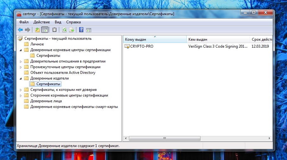Click the clipboard icon in the toolbar

[54, 30]
